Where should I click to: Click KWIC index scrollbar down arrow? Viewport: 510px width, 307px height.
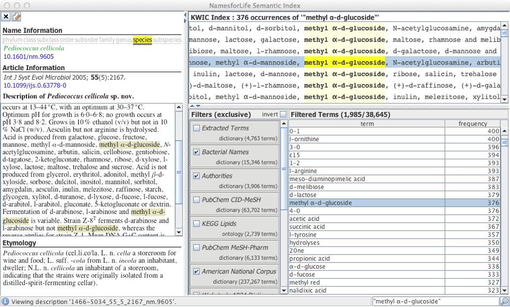coord(505,98)
